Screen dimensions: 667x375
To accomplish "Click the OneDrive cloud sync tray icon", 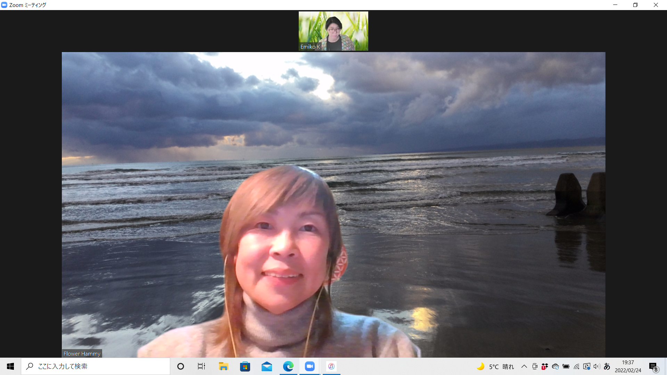I will pyautogui.click(x=555, y=366).
